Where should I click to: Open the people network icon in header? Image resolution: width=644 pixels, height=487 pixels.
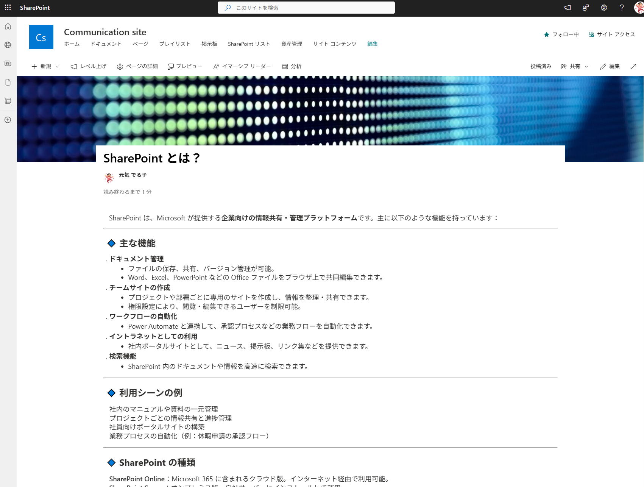586,8
